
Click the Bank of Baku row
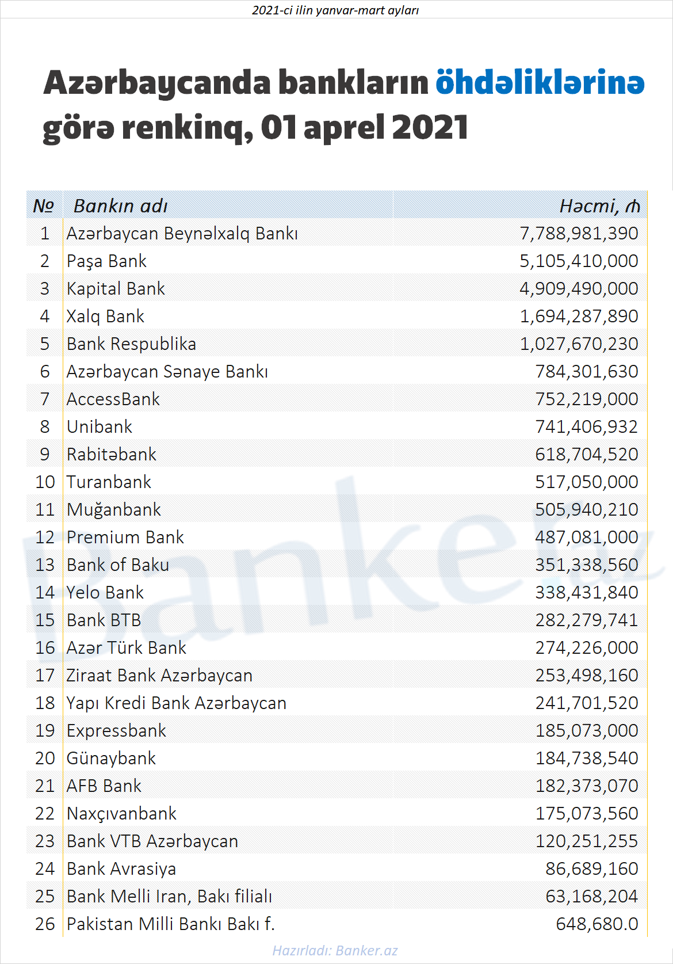(336, 565)
